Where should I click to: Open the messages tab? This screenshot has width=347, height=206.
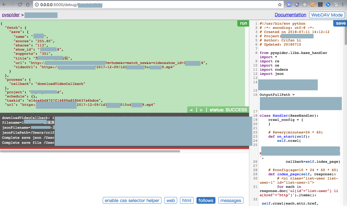coord(231,200)
